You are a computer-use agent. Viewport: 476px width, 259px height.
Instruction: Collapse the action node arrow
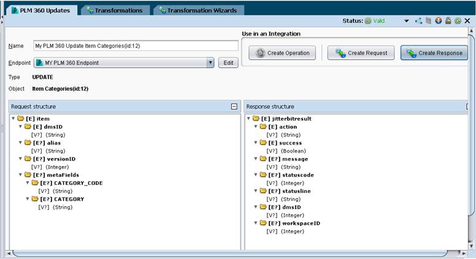[x=256, y=126]
